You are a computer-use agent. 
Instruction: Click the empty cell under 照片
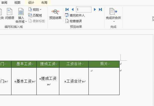point(104,81)
